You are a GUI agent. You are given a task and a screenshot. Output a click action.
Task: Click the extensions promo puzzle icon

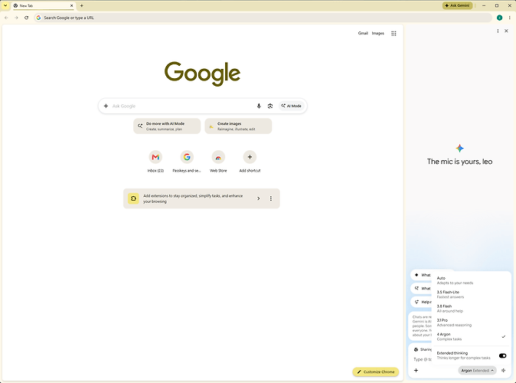coord(133,198)
